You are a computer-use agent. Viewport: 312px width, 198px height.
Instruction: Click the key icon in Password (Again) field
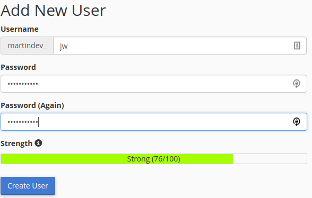pyautogui.click(x=297, y=122)
